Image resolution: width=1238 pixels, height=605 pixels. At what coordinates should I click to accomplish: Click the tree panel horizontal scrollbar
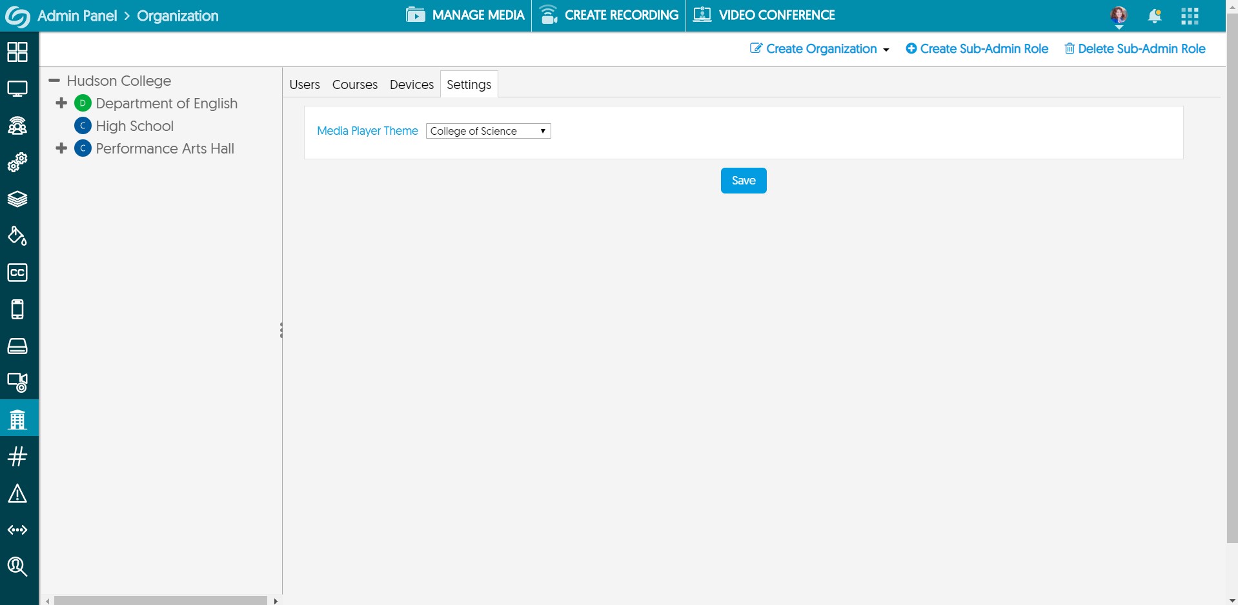point(161,600)
